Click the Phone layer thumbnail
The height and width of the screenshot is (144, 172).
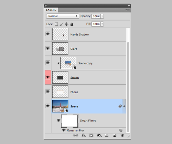(60, 92)
